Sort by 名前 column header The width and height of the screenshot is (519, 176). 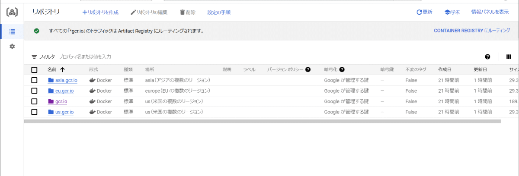52,69
